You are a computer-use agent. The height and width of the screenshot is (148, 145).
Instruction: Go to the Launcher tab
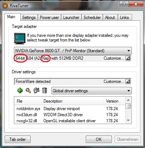71,18
